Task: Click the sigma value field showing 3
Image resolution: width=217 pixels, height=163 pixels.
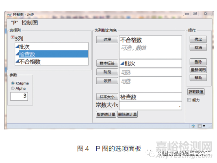Action: [19, 96]
